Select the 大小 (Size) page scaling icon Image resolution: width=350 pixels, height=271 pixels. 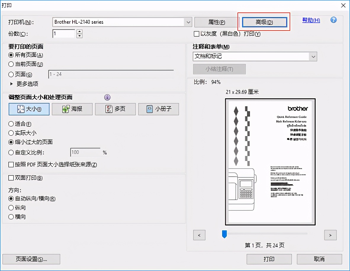[x=29, y=109]
